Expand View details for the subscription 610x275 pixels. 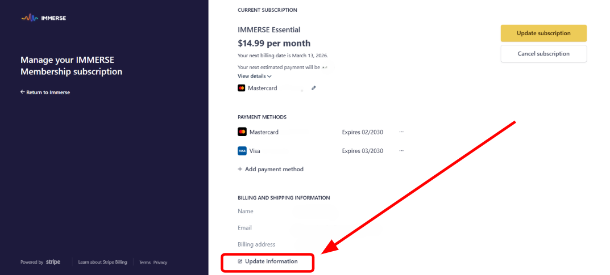[x=255, y=76]
